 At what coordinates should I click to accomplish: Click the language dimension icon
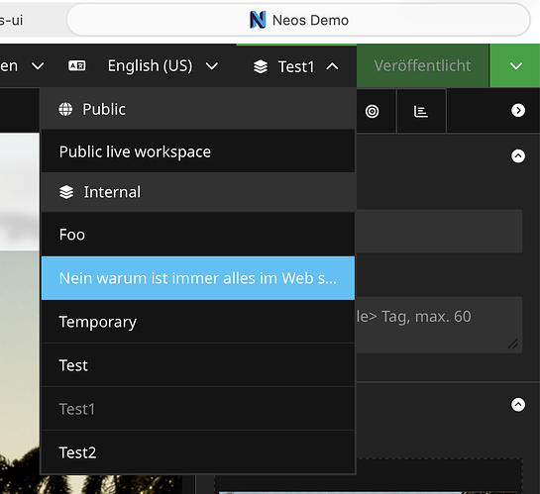pyautogui.click(x=77, y=65)
